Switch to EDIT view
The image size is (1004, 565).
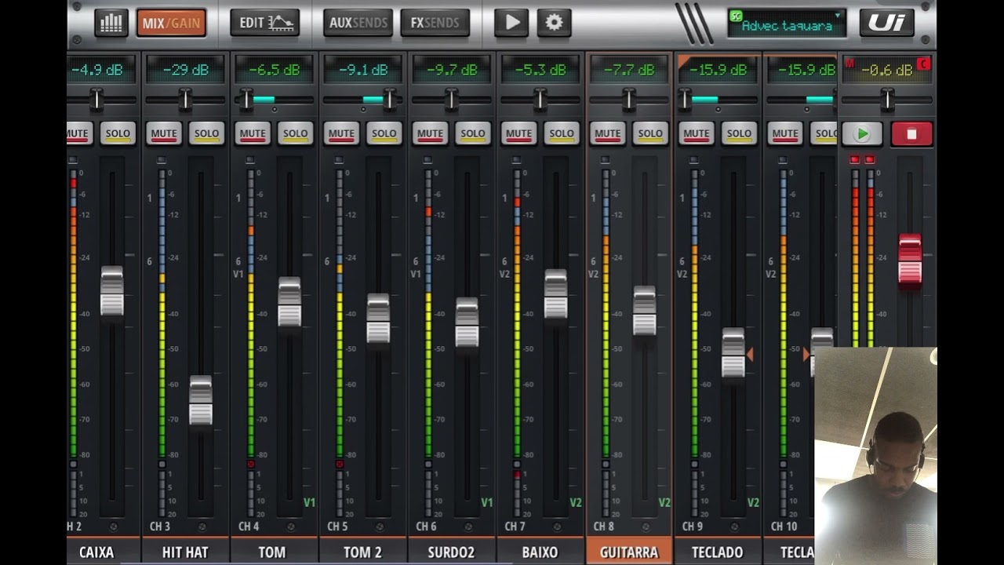pyautogui.click(x=265, y=23)
